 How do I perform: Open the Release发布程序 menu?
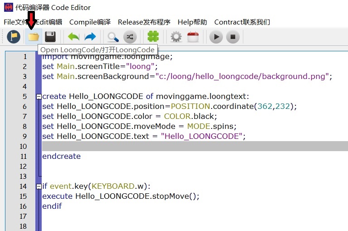144,22
